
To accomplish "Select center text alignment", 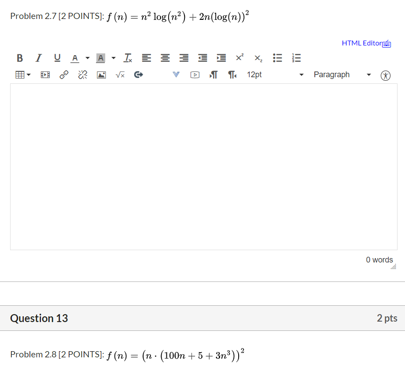I will pyautogui.click(x=165, y=58).
